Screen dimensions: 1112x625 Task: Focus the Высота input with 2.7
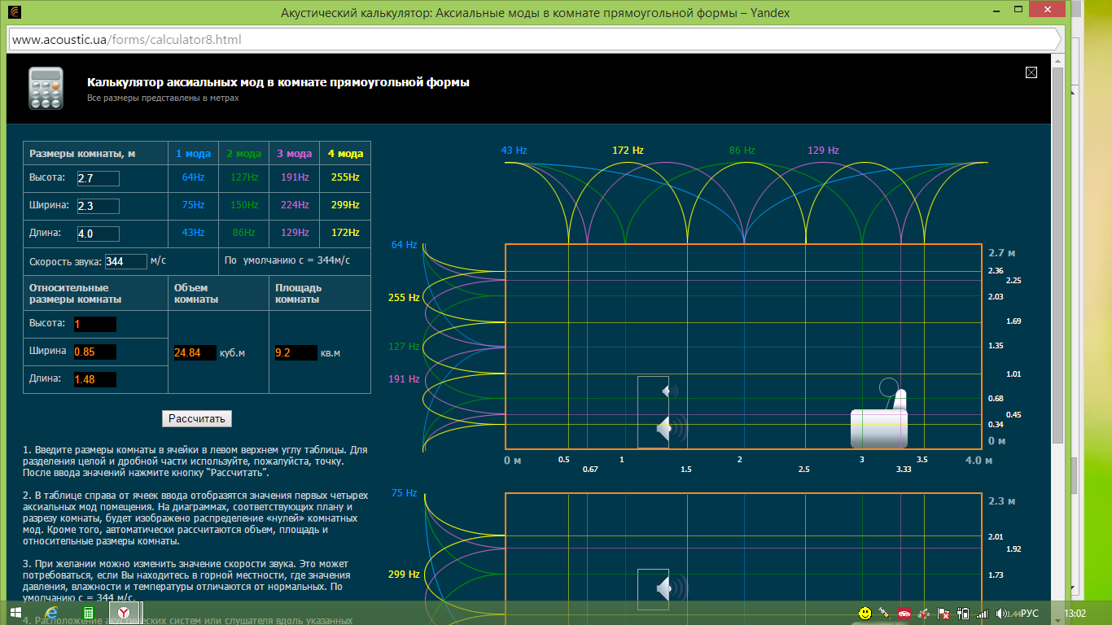click(x=99, y=177)
